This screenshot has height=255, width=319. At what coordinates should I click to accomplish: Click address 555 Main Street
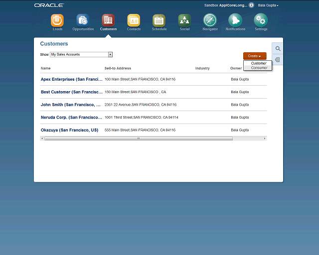(140, 130)
